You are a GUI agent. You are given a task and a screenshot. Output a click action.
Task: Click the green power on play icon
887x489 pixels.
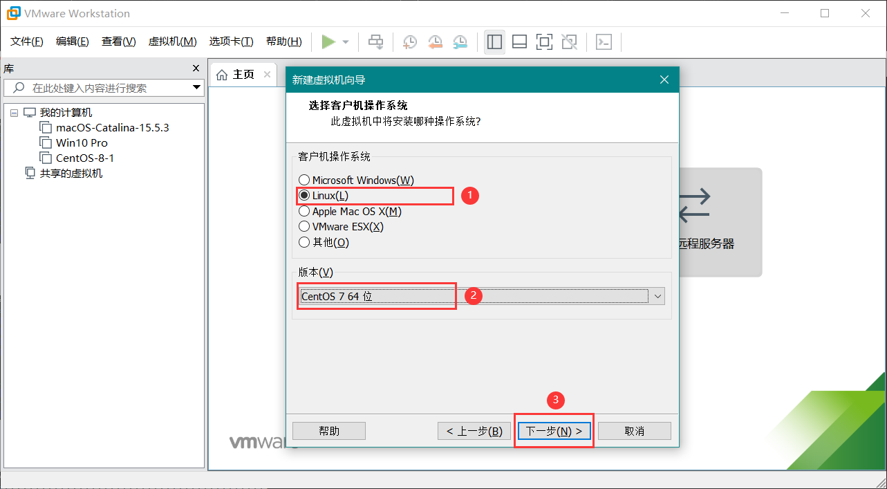tap(328, 42)
